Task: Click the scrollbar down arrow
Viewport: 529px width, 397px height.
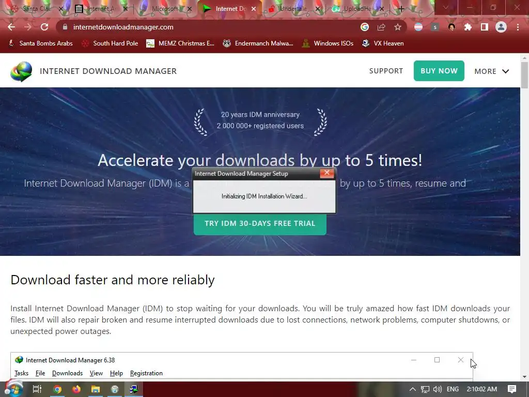Action: click(524, 377)
